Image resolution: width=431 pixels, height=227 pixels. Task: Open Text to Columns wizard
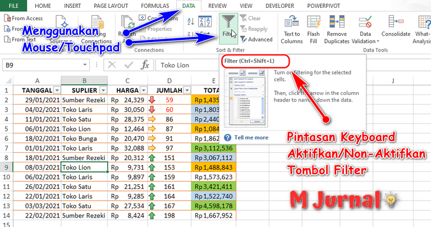tap(292, 30)
